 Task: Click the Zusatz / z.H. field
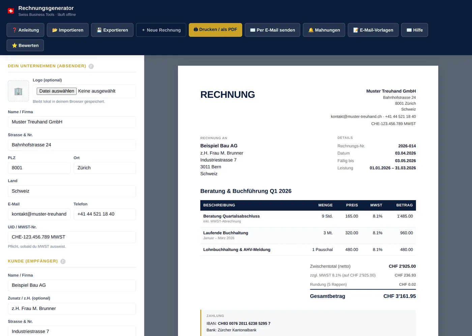pyautogui.click(x=72, y=309)
